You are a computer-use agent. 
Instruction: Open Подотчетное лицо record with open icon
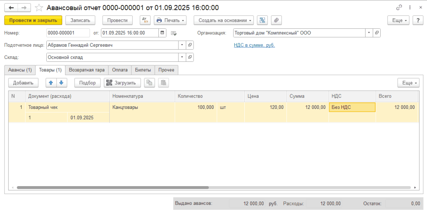pos(190,45)
